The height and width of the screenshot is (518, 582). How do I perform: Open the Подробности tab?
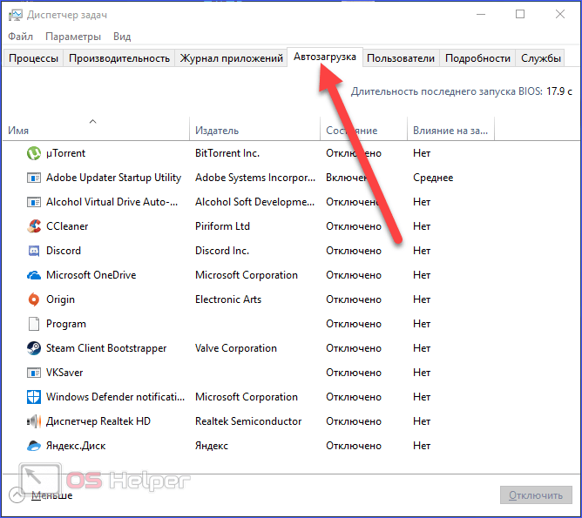point(477,58)
